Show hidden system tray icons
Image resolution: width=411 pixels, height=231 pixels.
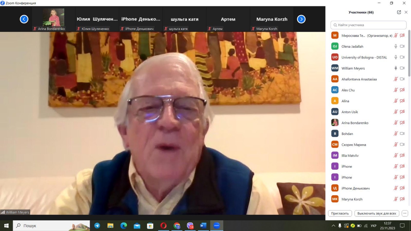[x=333, y=226]
